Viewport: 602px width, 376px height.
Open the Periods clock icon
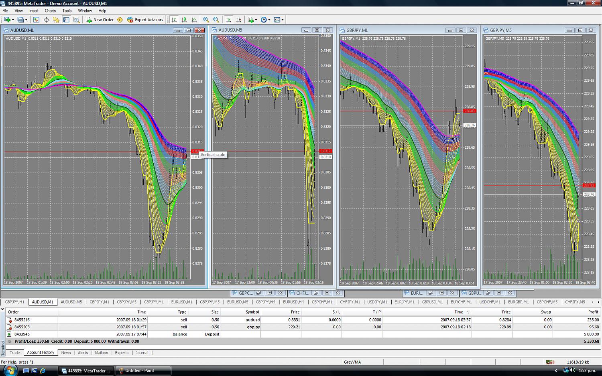click(x=264, y=20)
